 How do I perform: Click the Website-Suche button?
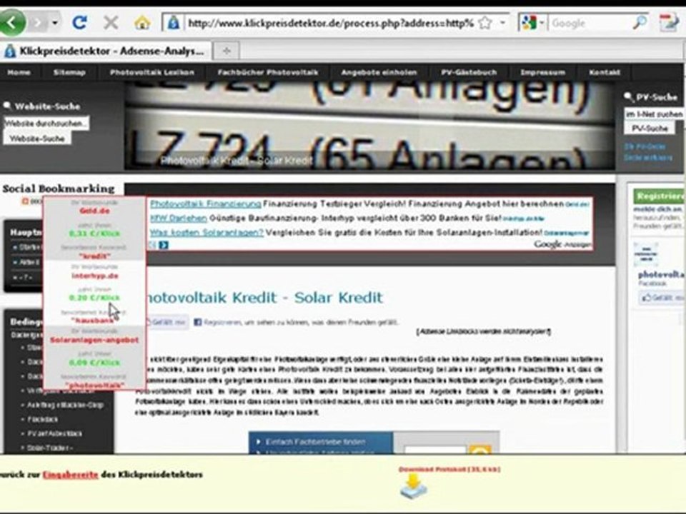(37, 138)
